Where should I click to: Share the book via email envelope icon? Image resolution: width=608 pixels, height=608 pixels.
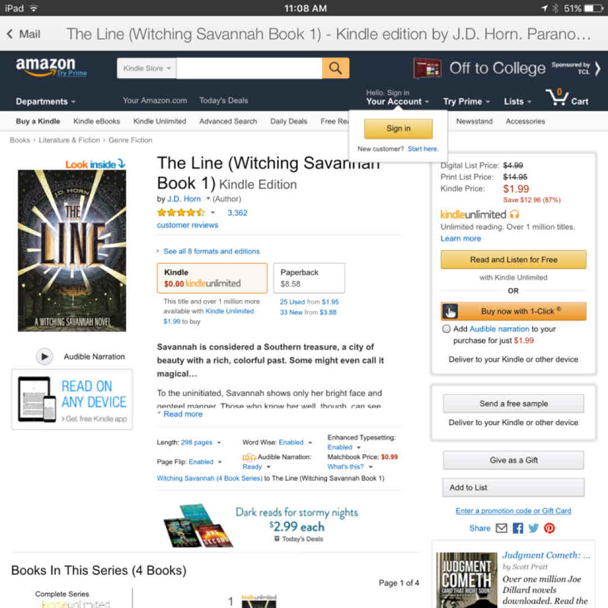point(502,528)
